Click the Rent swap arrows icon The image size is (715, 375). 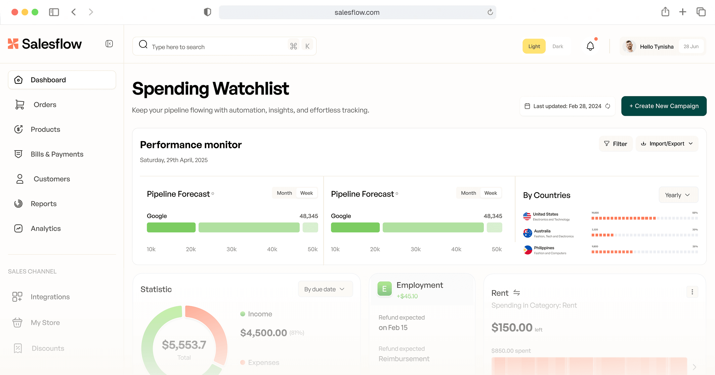coord(516,293)
